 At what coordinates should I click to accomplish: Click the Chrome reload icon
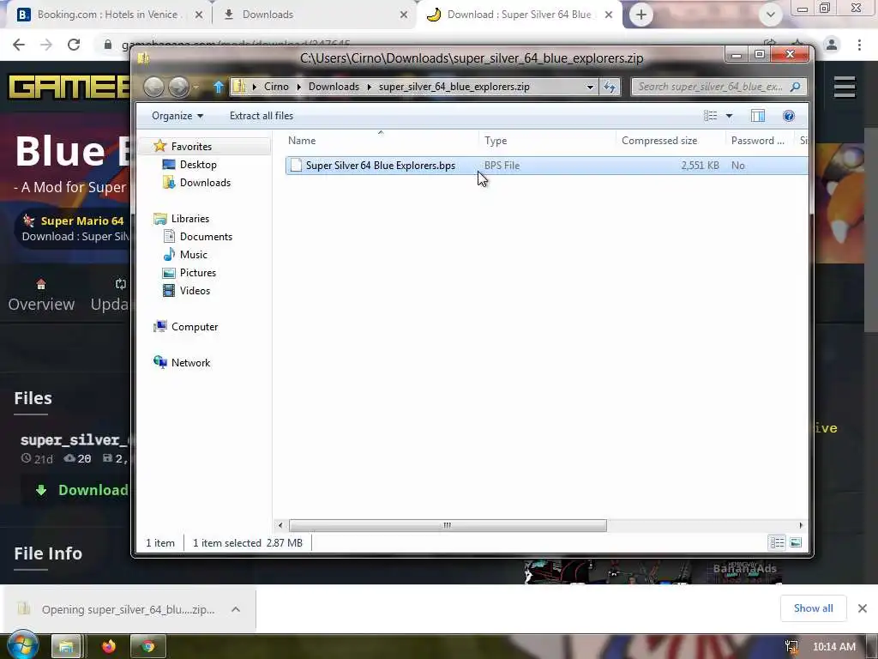point(74,45)
